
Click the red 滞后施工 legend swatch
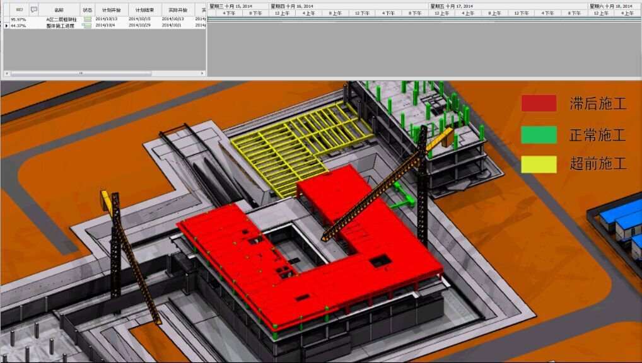pyautogui.click(x=539, y=103)
